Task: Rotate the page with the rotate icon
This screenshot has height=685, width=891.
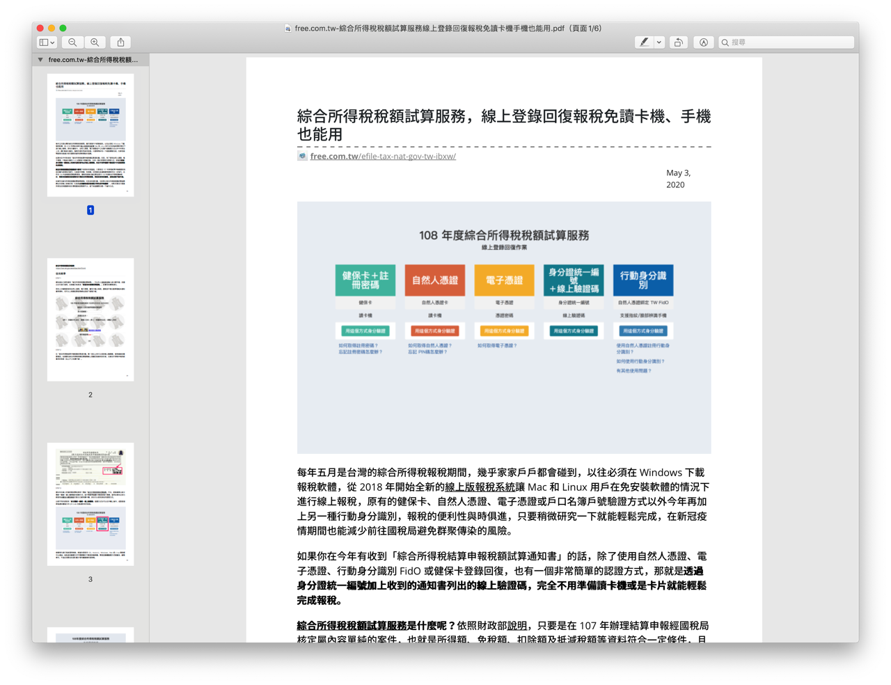Action: (x=678, y=42)
